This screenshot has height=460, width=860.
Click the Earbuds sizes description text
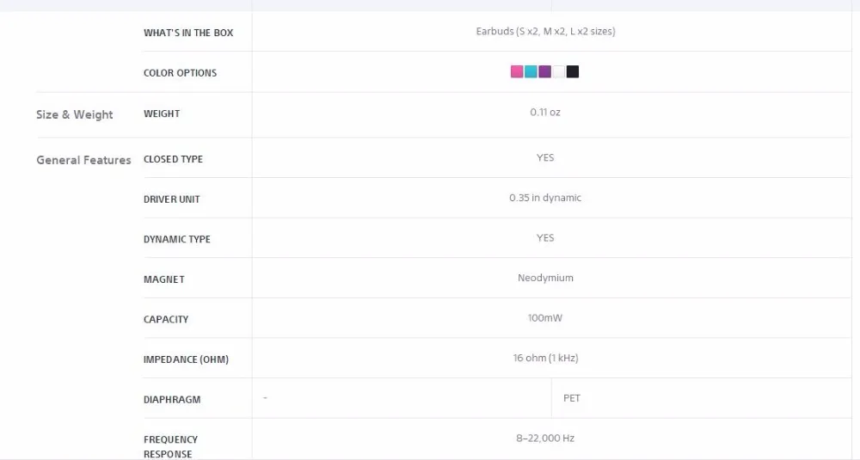pyautogui.click(x=546, y=31)
